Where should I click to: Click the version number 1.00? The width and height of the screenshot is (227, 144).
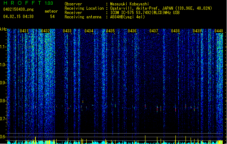(x=49, y=3)
